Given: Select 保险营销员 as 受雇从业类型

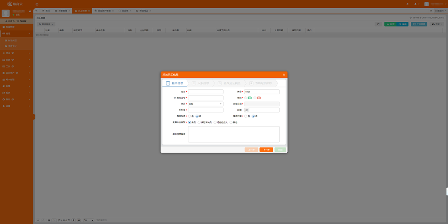Looking at the screenshot, I should point(199,122).
